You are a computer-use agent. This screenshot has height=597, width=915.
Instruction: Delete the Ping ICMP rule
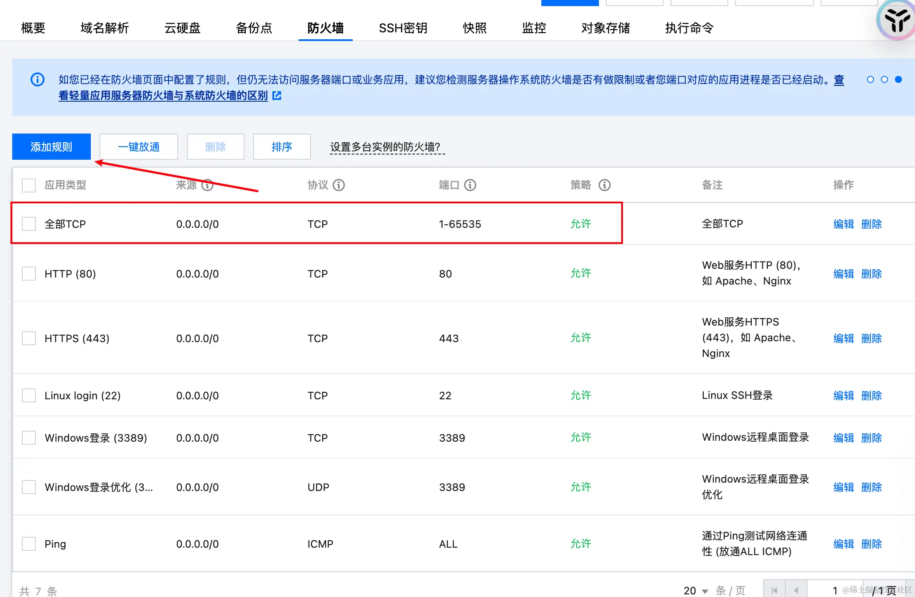pos(872,544)
